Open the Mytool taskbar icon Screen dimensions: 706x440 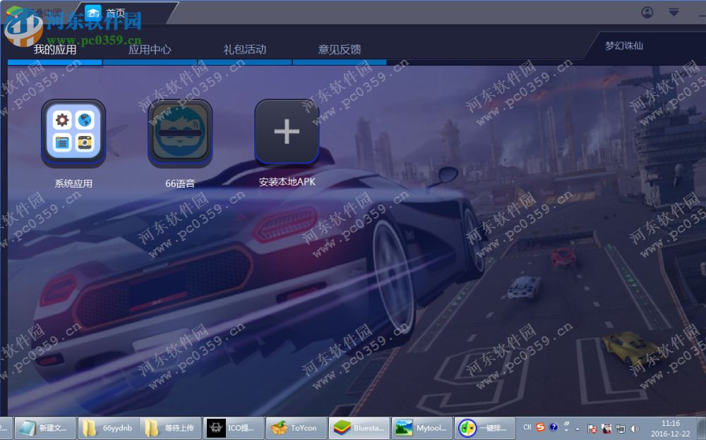click(422, 428)
